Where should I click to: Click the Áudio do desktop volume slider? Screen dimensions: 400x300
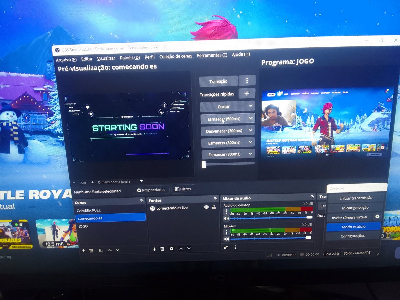point(271,217)
